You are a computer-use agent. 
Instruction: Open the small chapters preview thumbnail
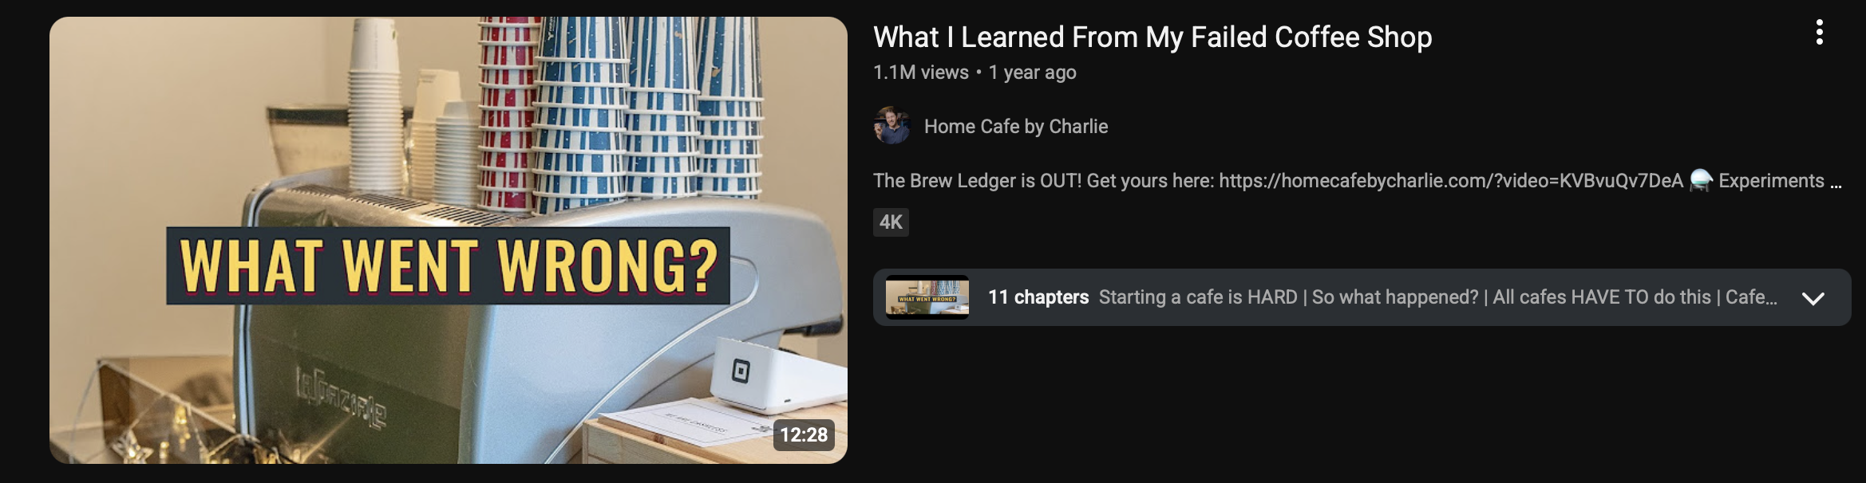click(927, 297)
